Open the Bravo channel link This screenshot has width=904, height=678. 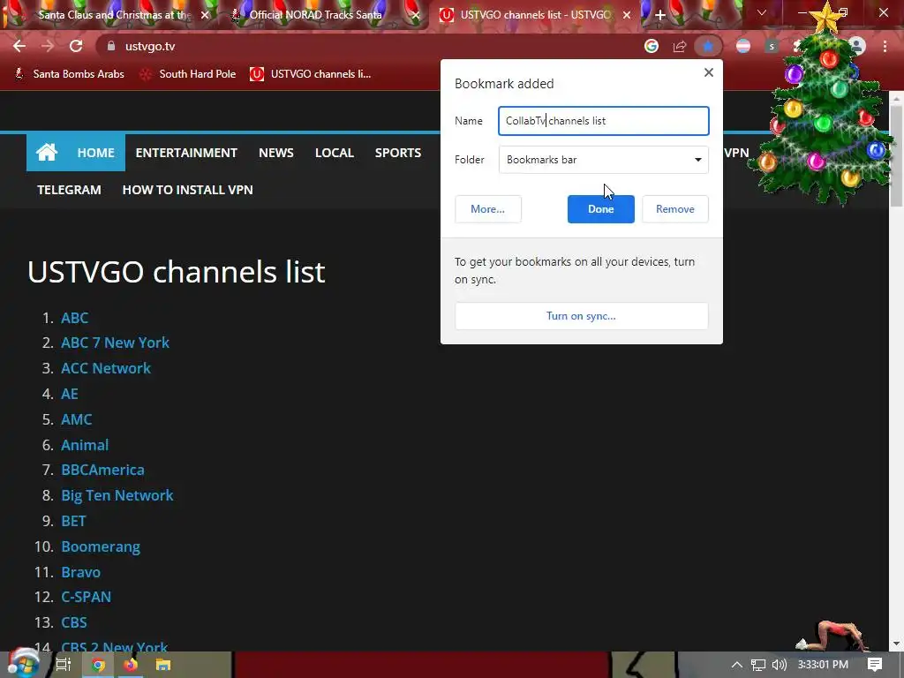click(80, 572)
